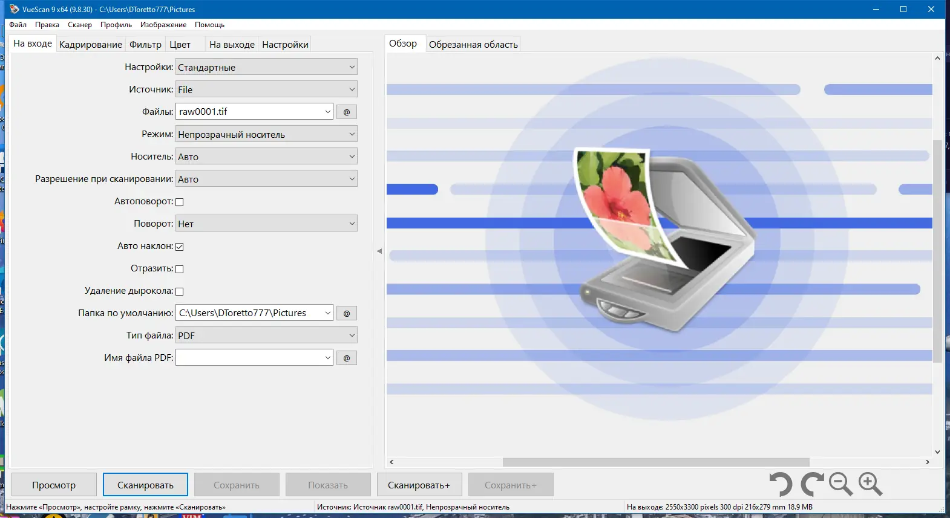950x518 pixels.
Task: Select the На входе tab
Action: 33,44
